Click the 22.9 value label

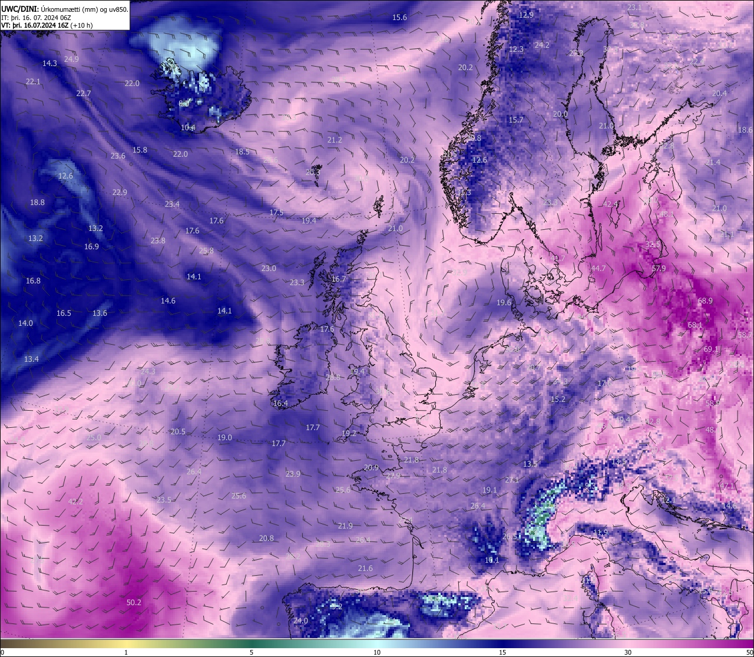pos(120,193)
